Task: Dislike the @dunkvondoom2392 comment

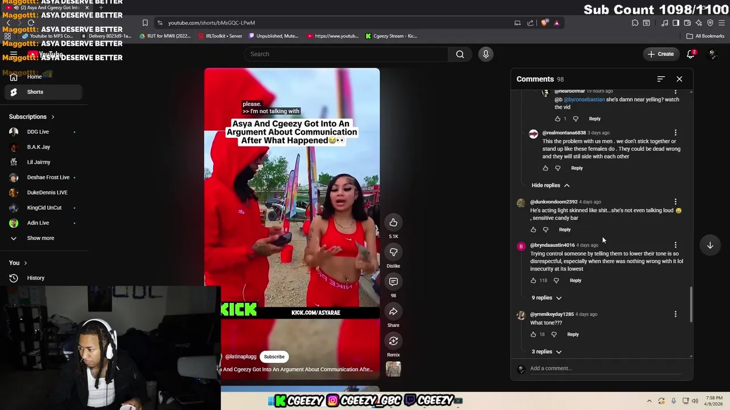Action: 546,229
